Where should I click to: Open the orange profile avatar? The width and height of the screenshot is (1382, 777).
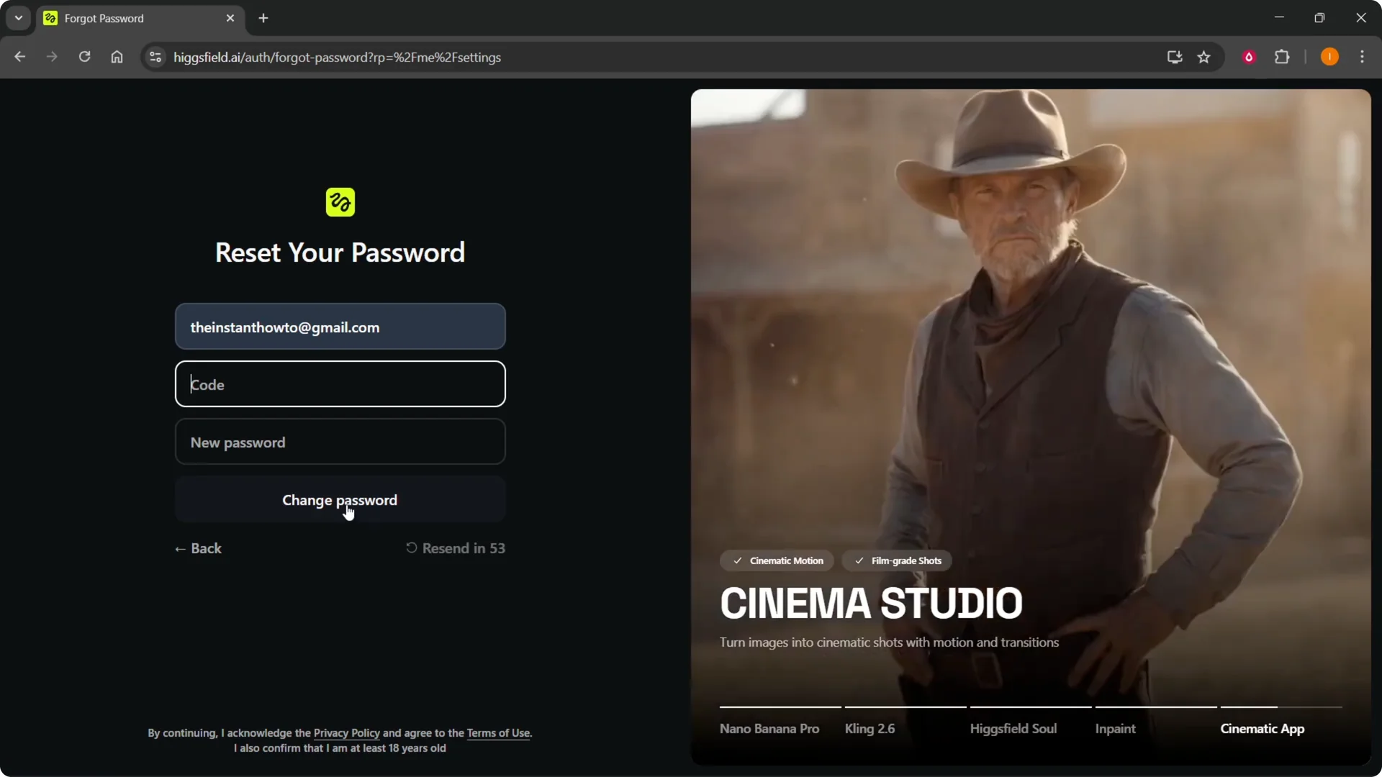click(x=1329, y=57)
